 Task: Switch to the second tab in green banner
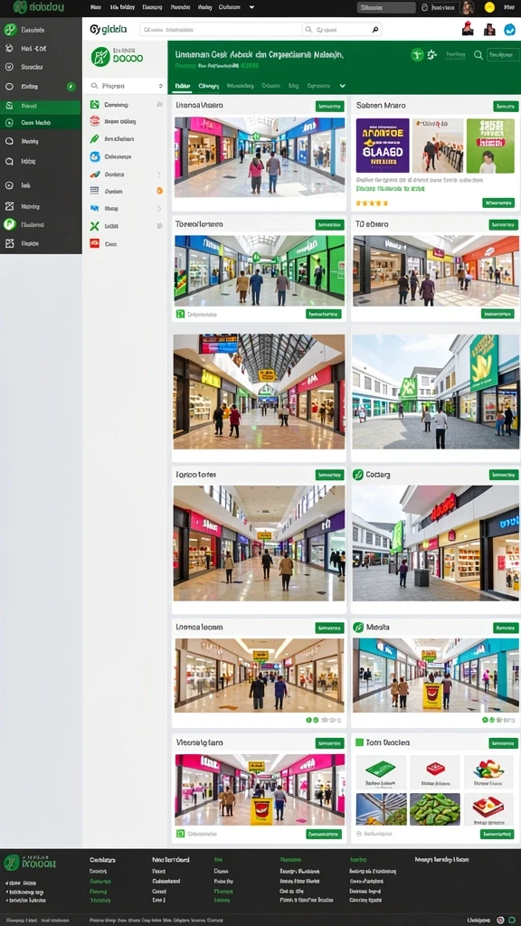(x=209, y=86)
